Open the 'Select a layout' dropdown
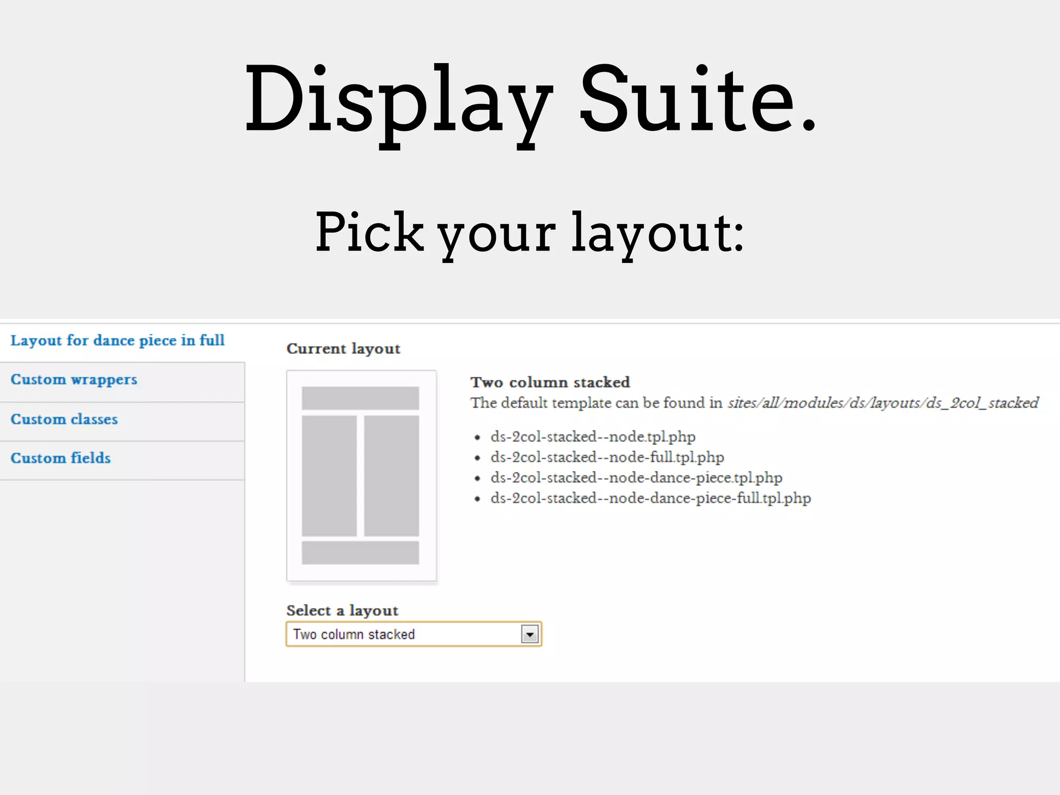Screen dimensions: 1060x795 pyautogui.click(x=414, y=634)
